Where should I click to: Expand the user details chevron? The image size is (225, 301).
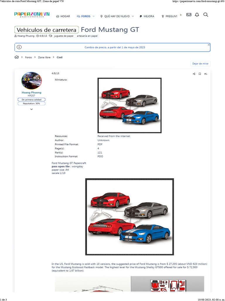[x=32, y=109]
